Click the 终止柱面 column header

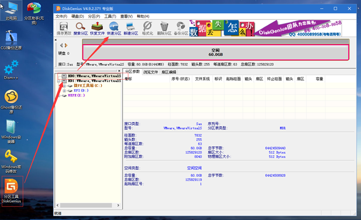coord(274,79)
